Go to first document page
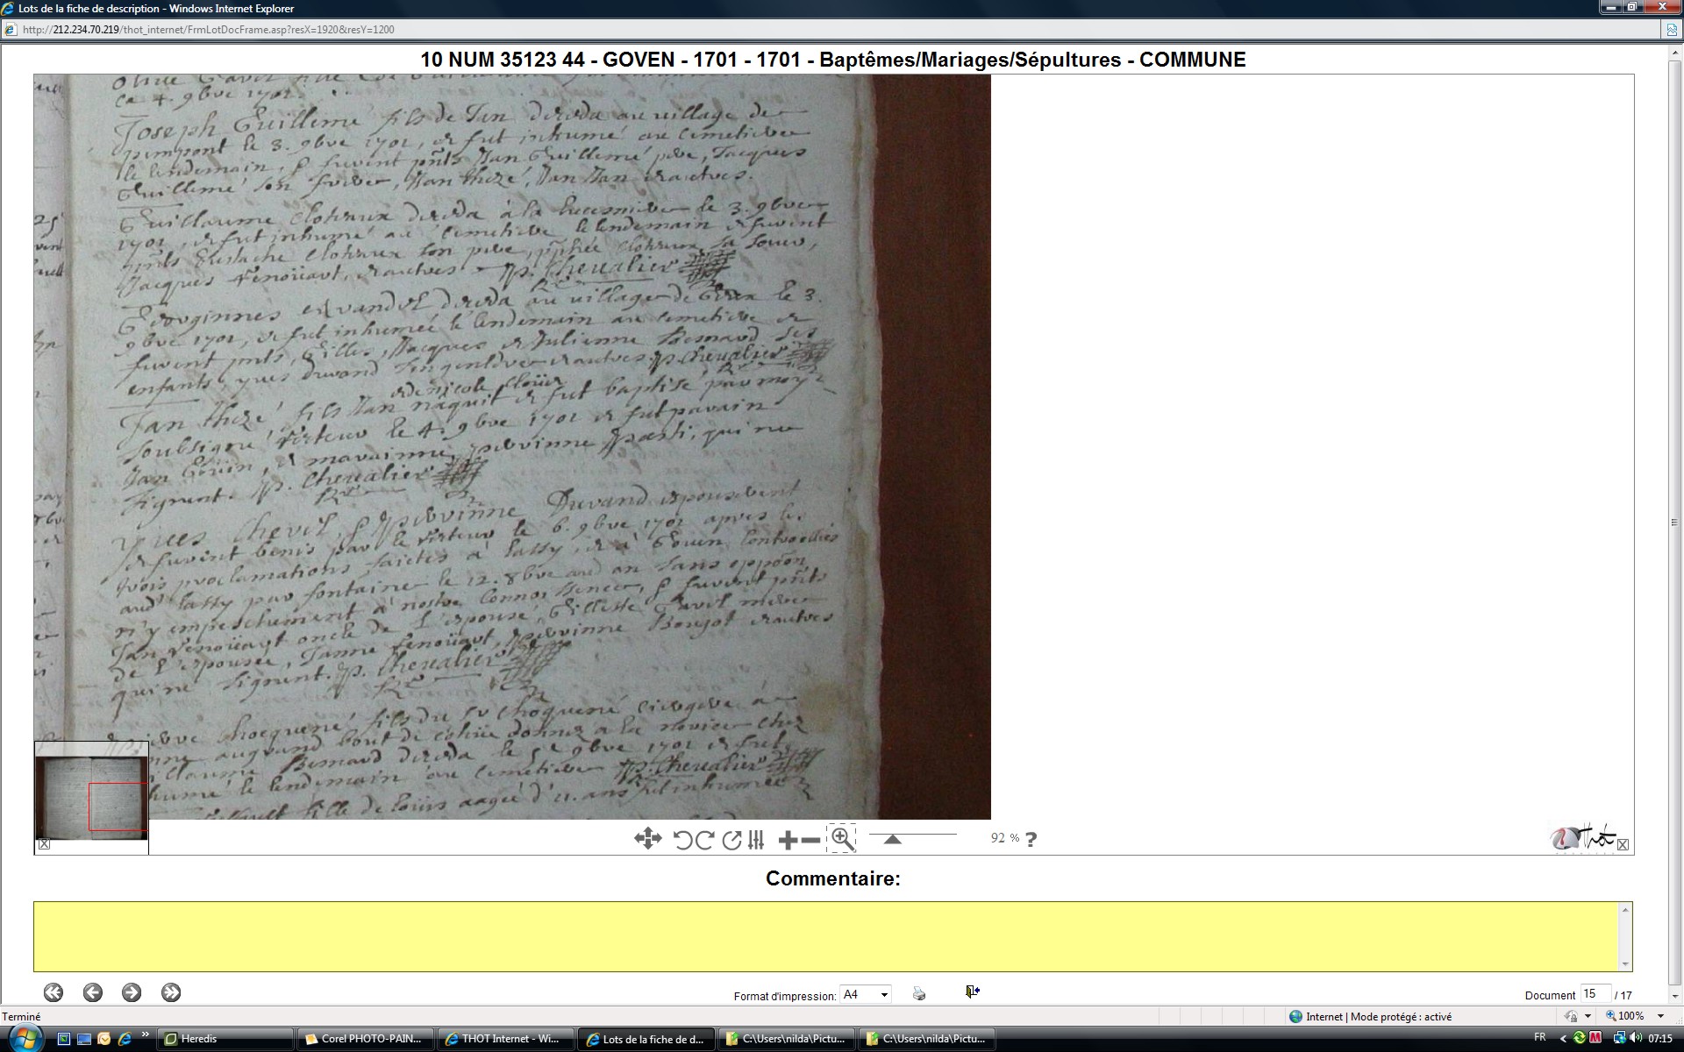The width and height of the screenshot is (1684, 1052). [x=54, y=992]
